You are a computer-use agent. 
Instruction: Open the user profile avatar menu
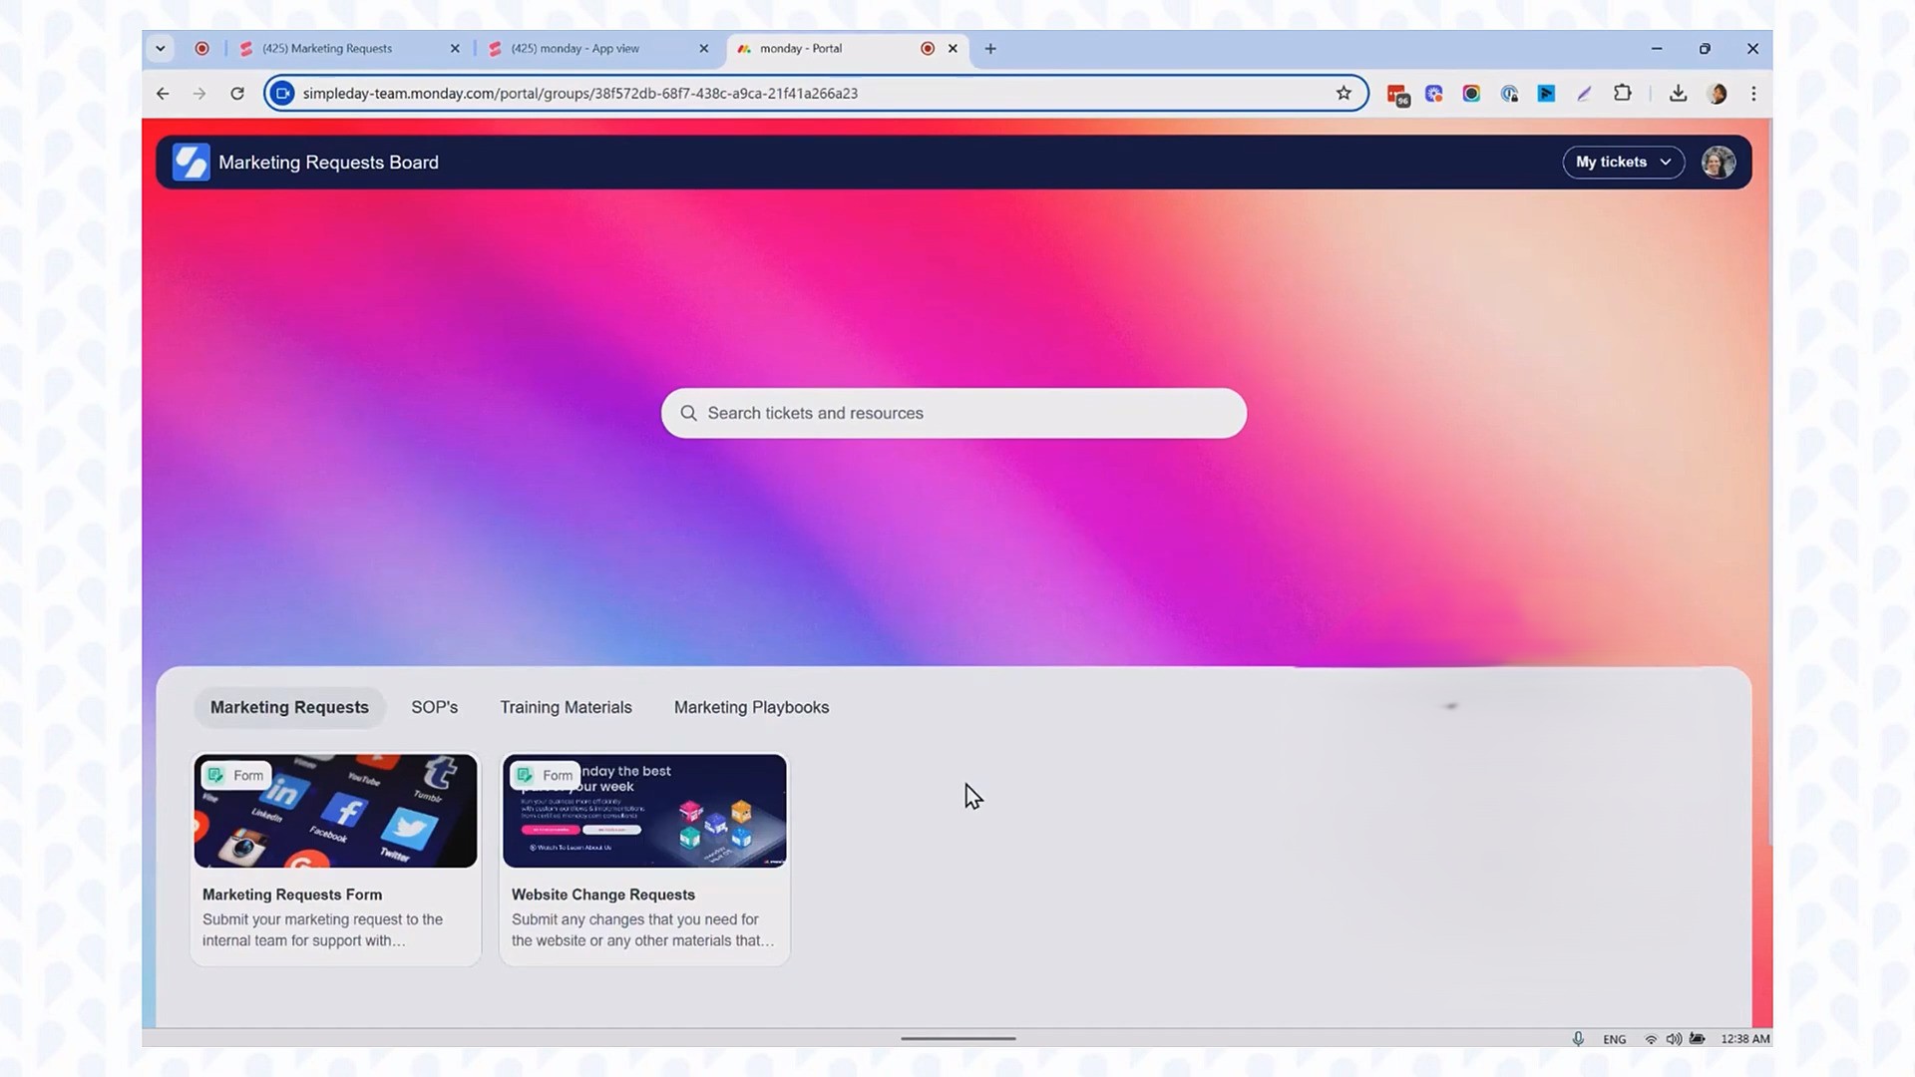click(1718, 163)
